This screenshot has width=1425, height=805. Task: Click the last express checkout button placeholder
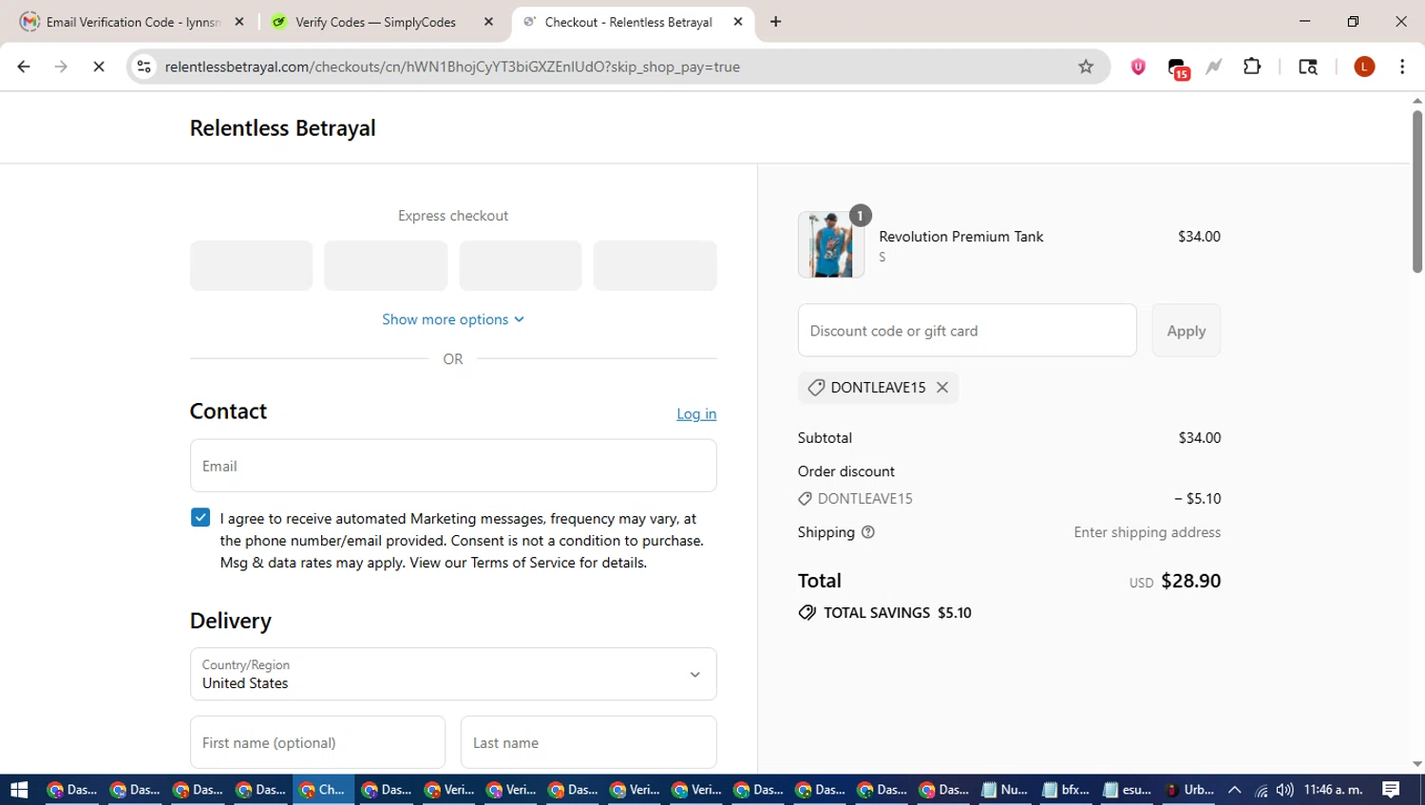pyautogui.click(x=655, y=265)
